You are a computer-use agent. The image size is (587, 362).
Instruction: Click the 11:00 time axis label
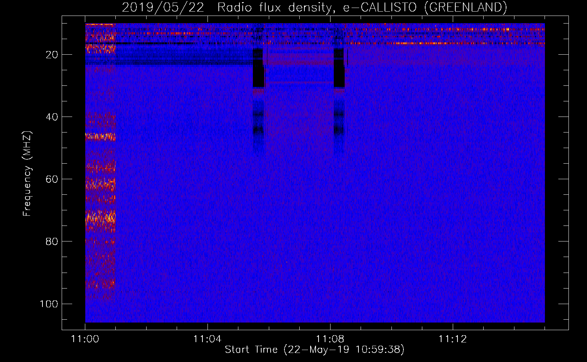pos(85,339)
